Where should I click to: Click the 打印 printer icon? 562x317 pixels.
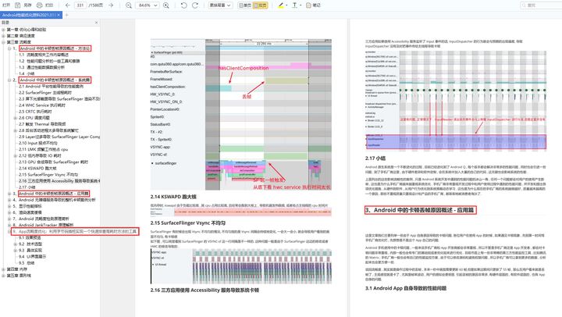point(40,5)
